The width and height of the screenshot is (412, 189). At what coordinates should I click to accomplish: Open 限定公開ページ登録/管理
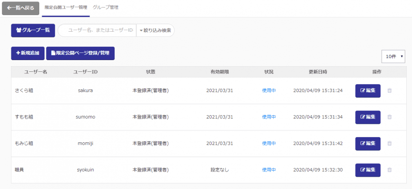point(80,53)
